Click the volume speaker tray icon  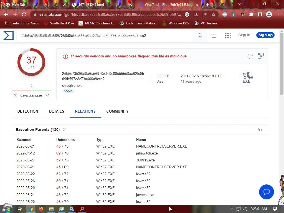click(245, 209)
